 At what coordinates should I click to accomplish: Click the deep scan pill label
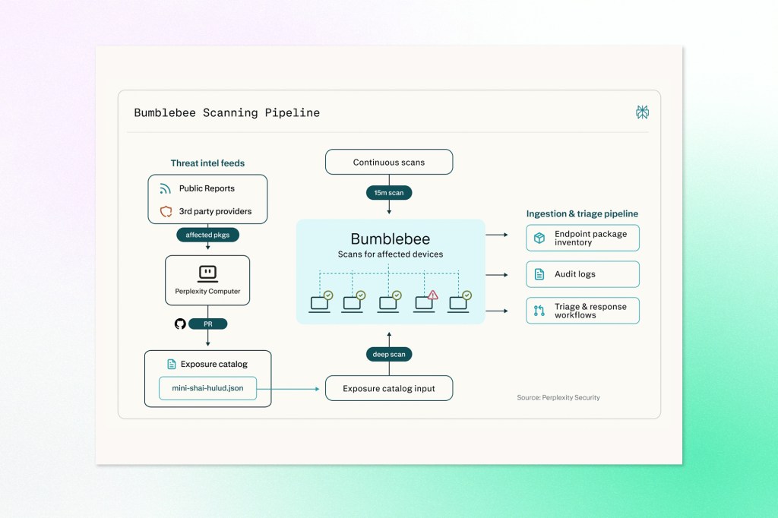[389, 354]
